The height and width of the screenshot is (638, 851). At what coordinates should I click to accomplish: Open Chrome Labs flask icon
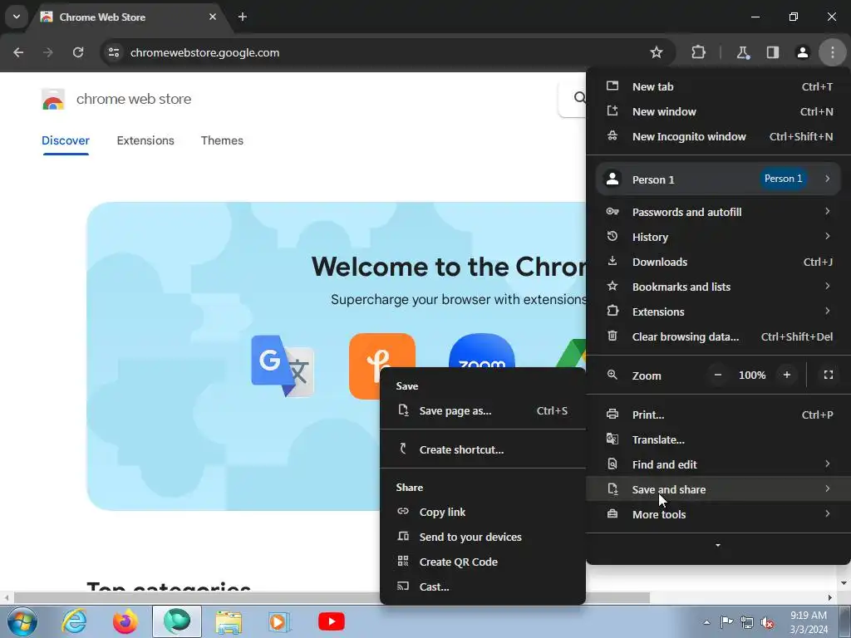[x=742, y=52]
